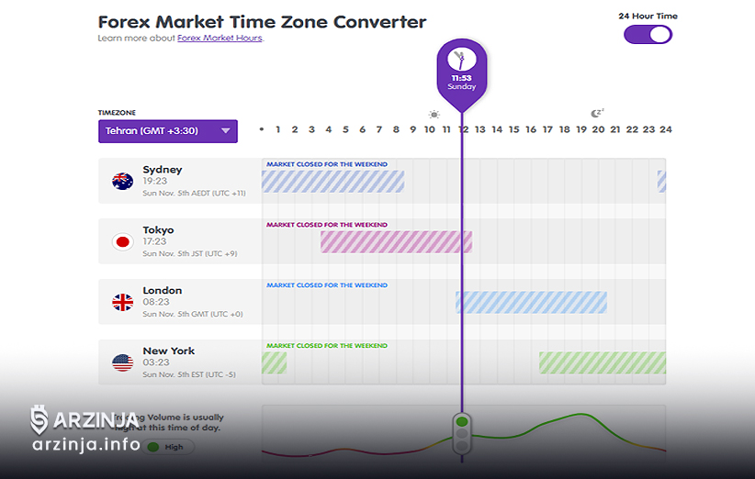Screen dimensions: 755x479
Task: Click the sun daytime icon above timeline
Action: pyautogui.click(x=434, y=115)
